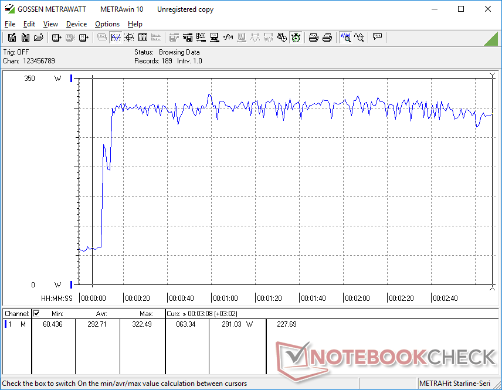The width and height of the screenshot is (502, 390).
Task: Switch to the data table view icon
Action: (143, 38)
